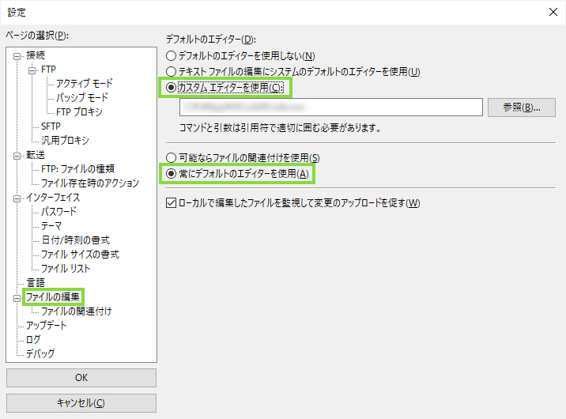Collapse the FTP tree node expander

pyautogui.click(x=32, y=70)
